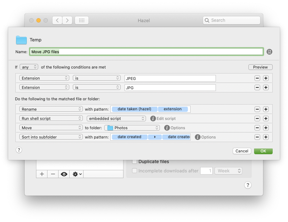
Task: Click the Preview button
Action: click(260, 67)
